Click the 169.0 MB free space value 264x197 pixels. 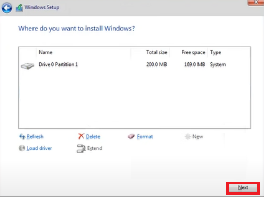tap(194, 64)
